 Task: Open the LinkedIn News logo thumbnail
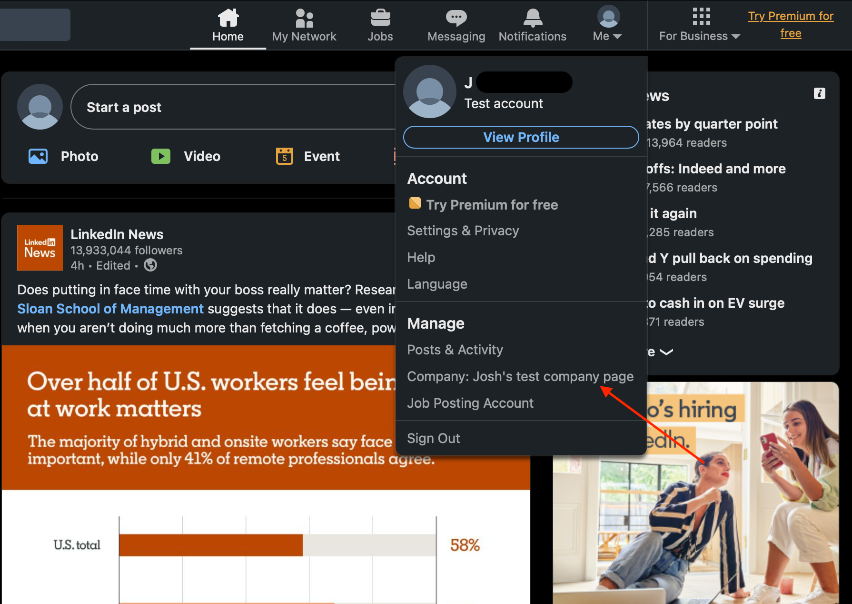tap(40, 248)
